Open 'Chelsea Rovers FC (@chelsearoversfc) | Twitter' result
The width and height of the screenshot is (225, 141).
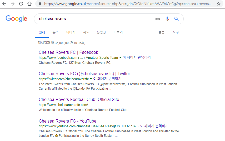pos(84,74)
